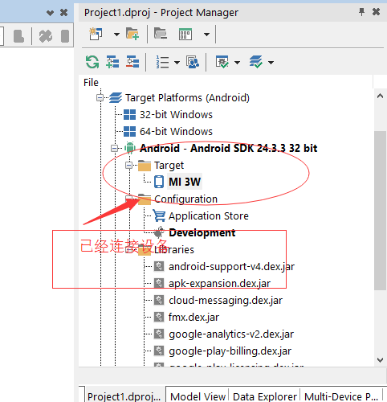Click gear icon of apk-expansion.dex.jar

[x=159, y=283]
